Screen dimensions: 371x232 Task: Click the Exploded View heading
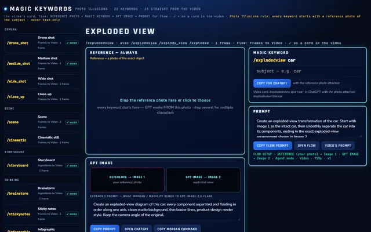pyautogui.click(x=120, y=31)
